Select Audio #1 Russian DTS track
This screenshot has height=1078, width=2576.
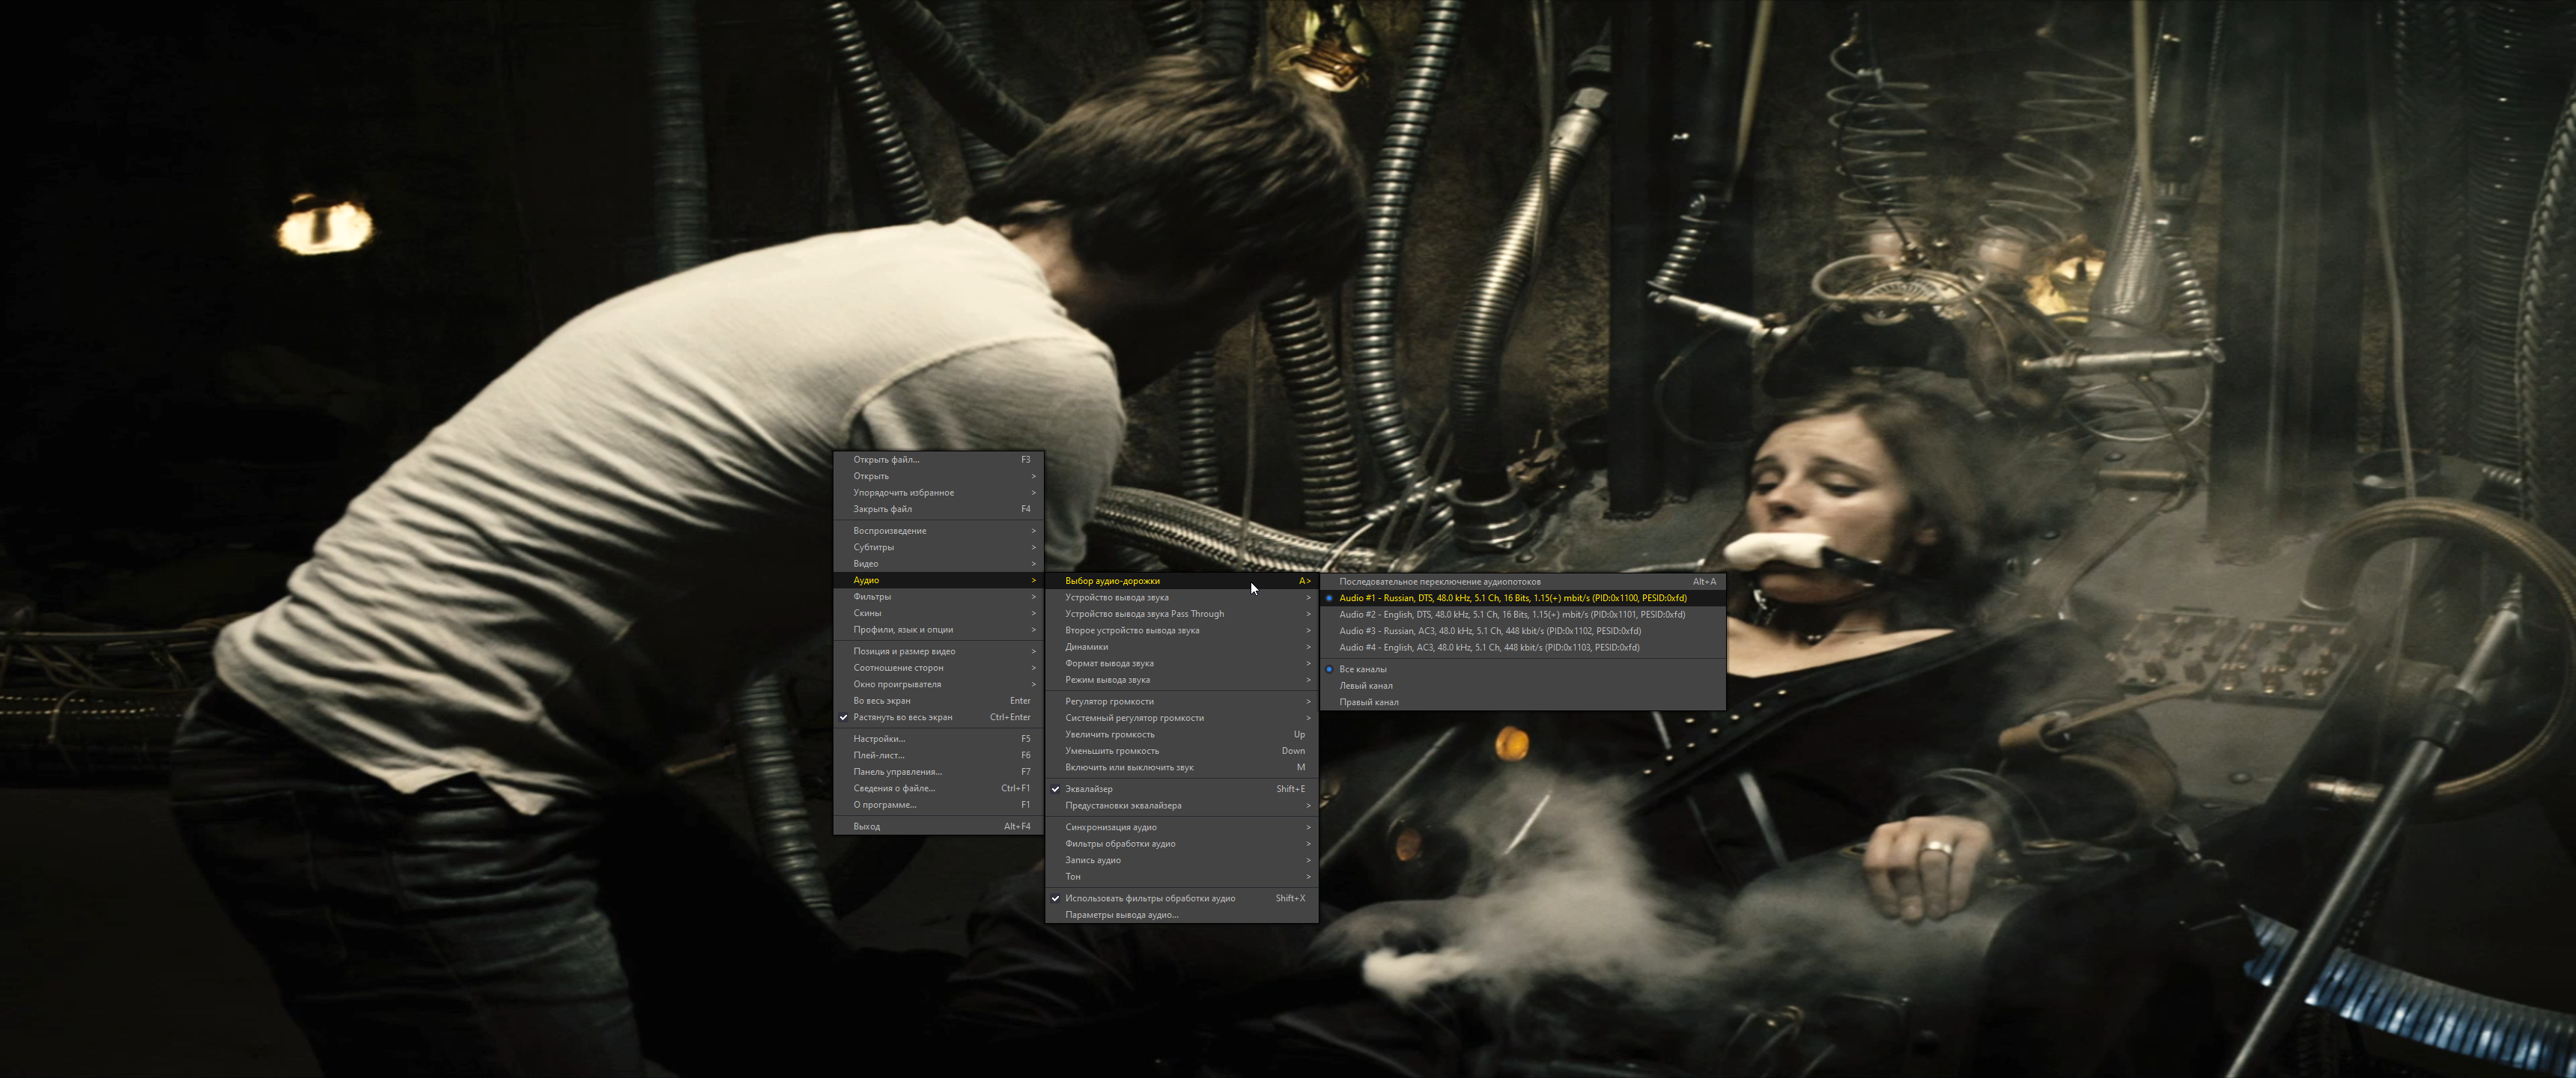1522,598
